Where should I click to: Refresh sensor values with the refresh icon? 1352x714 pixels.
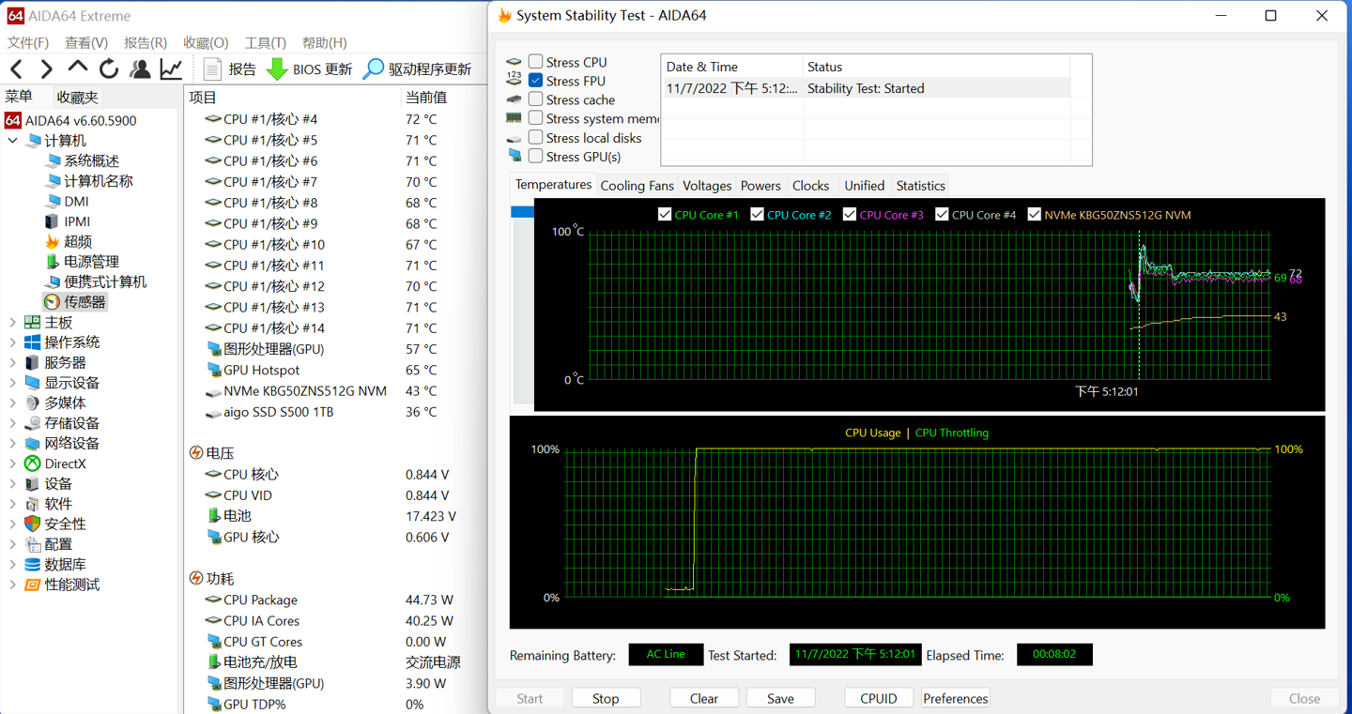click(x=109, y=68)
